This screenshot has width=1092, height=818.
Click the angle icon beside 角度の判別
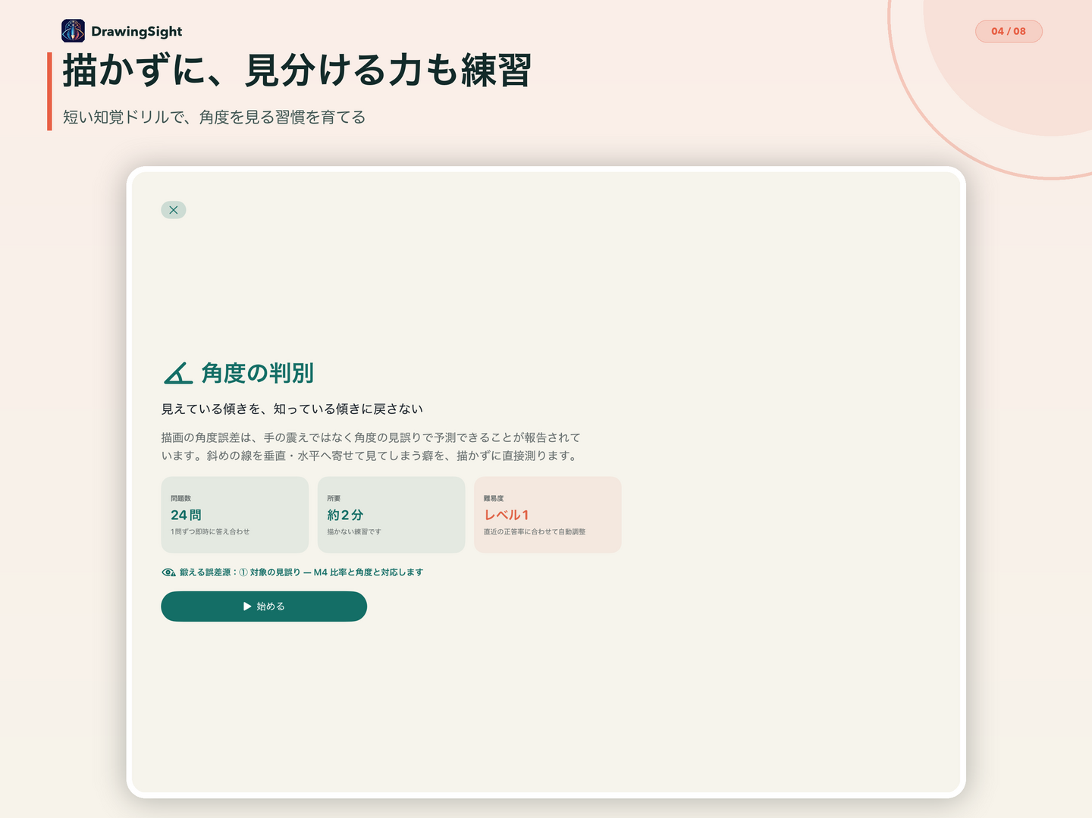coord(178,373)
